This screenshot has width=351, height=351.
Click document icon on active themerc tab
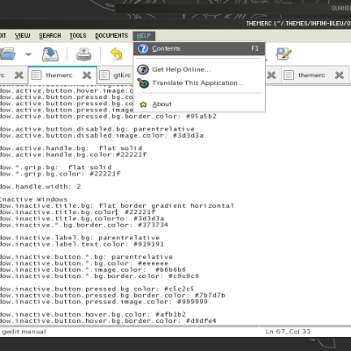coord(36,75)
